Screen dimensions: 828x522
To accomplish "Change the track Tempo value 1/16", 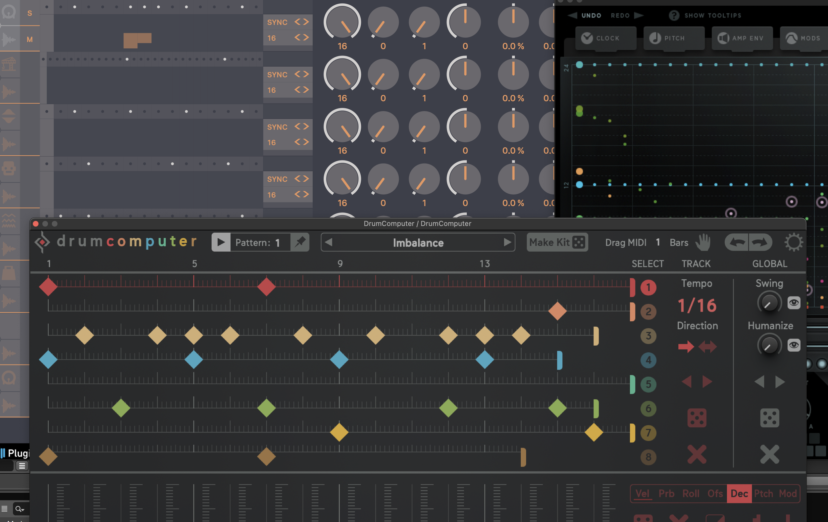I will coord(697,305).
